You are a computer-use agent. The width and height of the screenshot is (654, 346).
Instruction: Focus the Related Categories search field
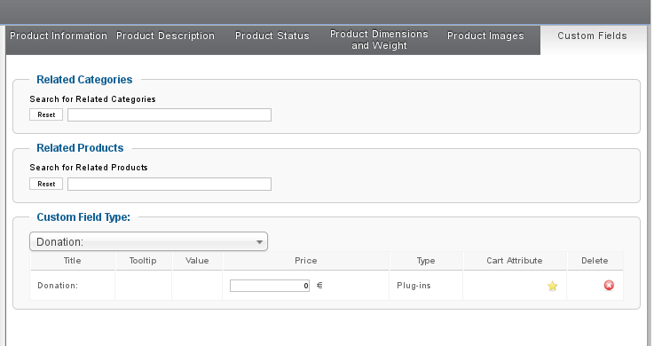point(169,115)
